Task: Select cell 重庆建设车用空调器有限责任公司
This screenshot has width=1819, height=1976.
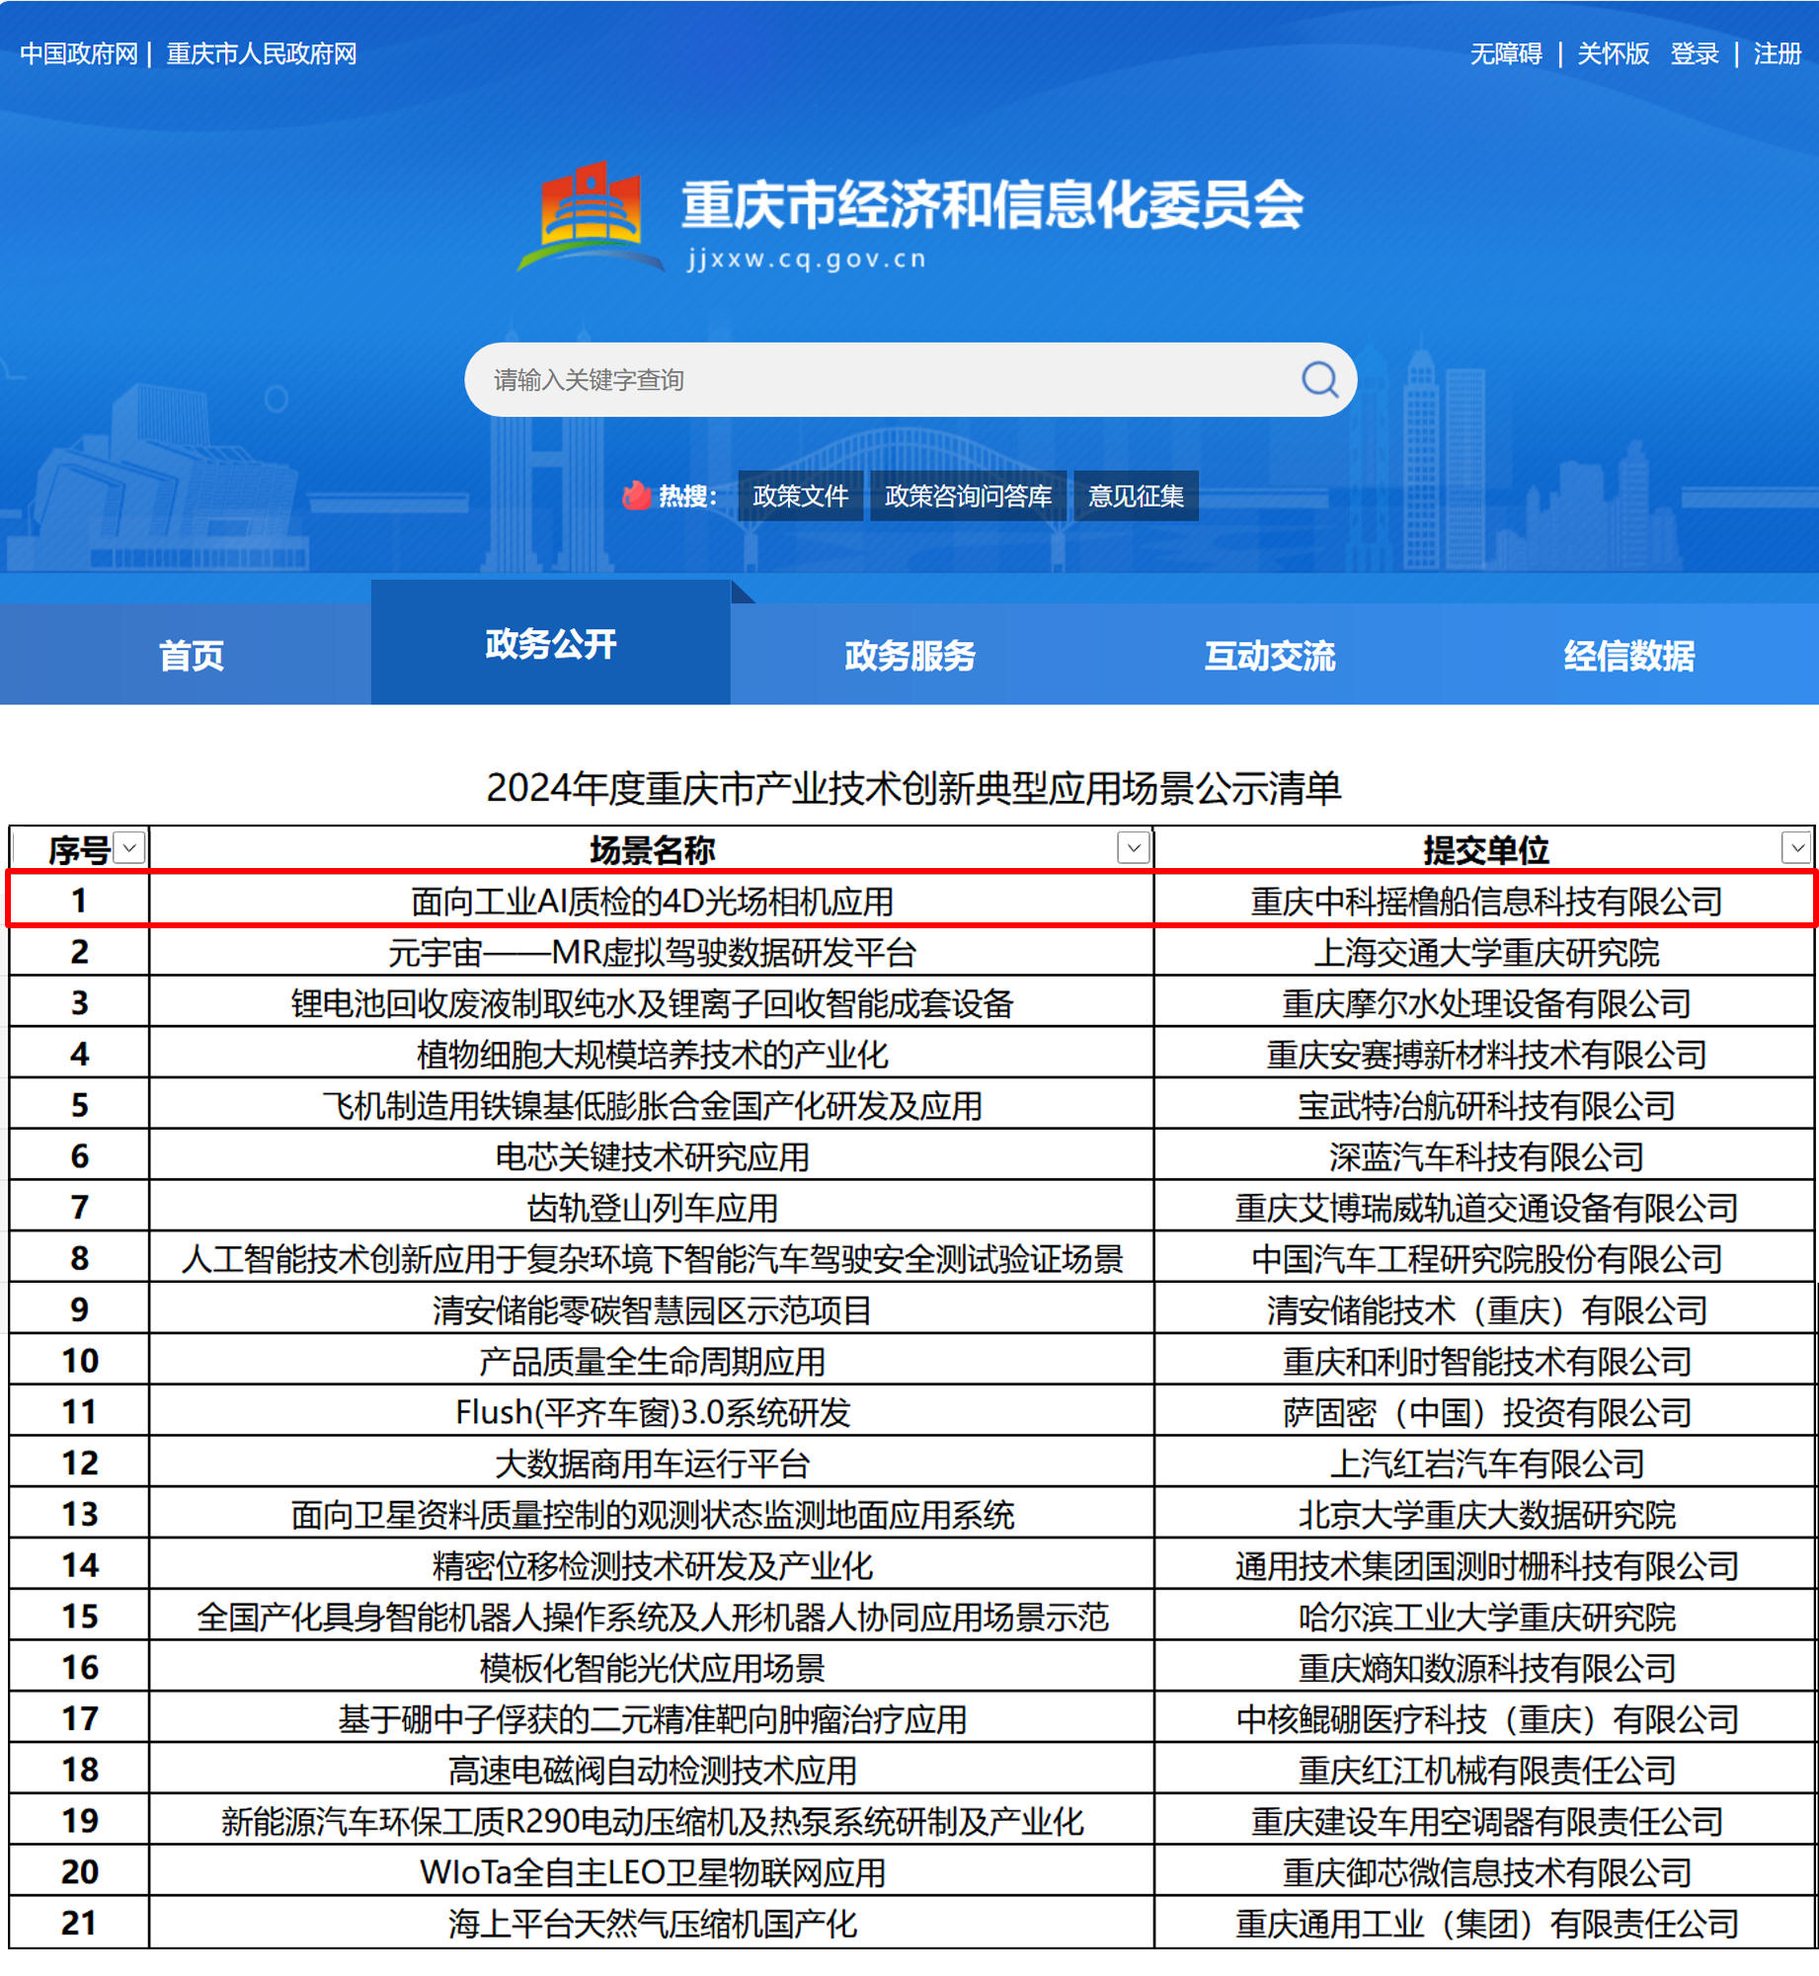Action: [x=1485, y=1821]
